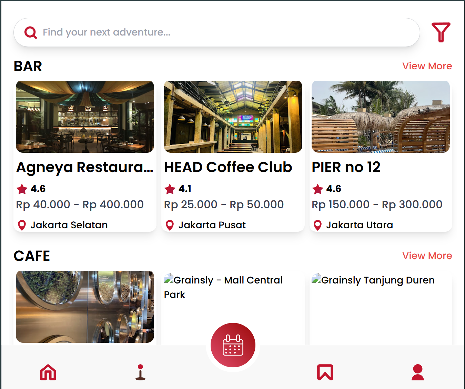Viewport: 465px width, 389px height.
Task: View More in the CAFE section
Action: (x=427, y=256)
